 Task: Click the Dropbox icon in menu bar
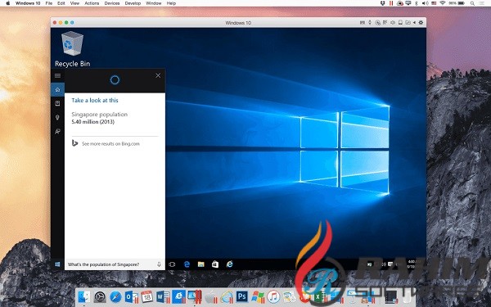(383, 3)
